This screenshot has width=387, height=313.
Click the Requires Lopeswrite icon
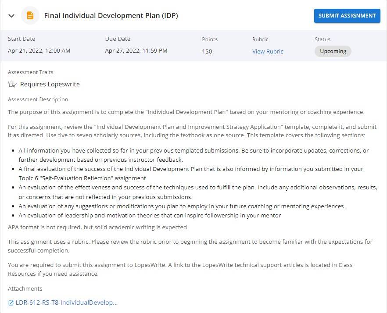point(12,84)
